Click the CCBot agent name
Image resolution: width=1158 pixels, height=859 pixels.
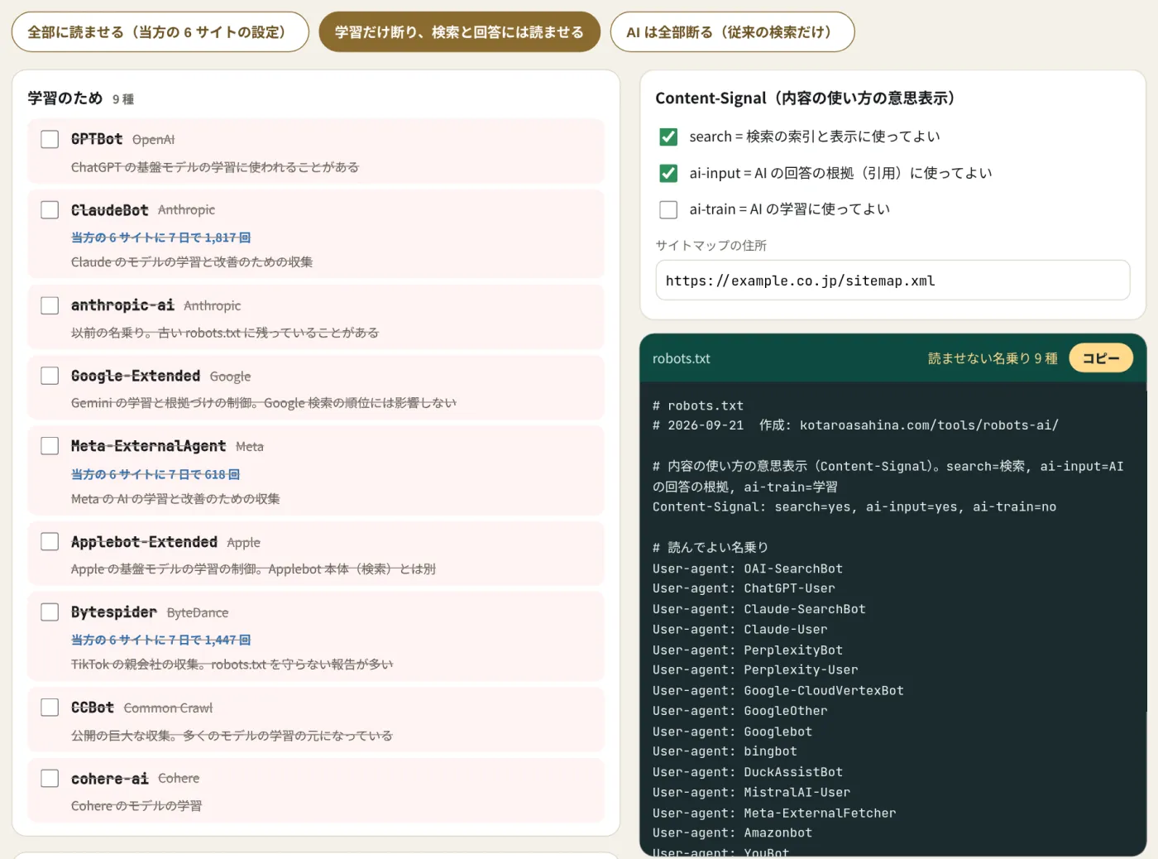(x=93, y=708)
